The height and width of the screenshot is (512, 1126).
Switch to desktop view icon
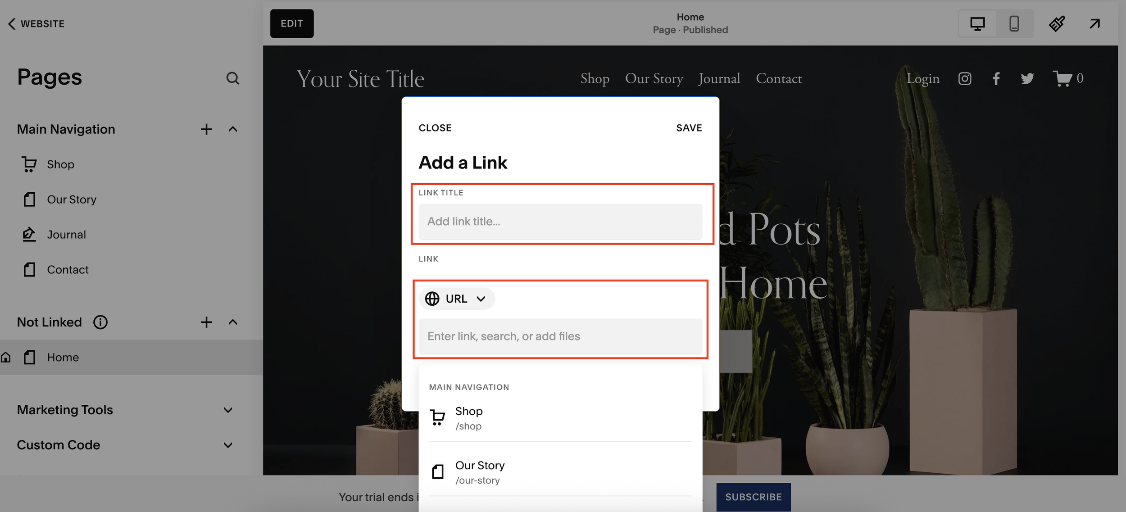click(x=977, y=23)
